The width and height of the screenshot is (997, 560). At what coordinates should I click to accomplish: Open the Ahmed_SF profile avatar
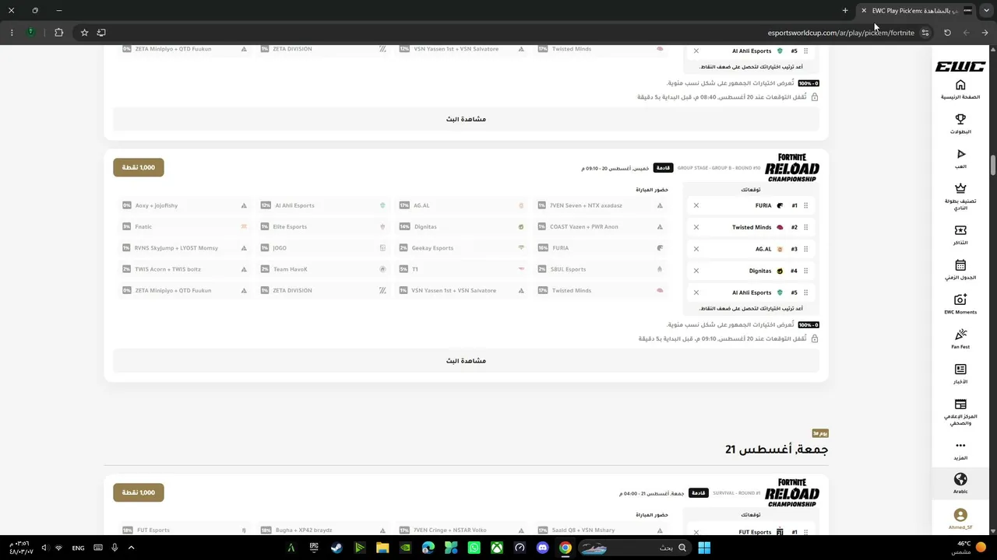[x=960, y=515]
